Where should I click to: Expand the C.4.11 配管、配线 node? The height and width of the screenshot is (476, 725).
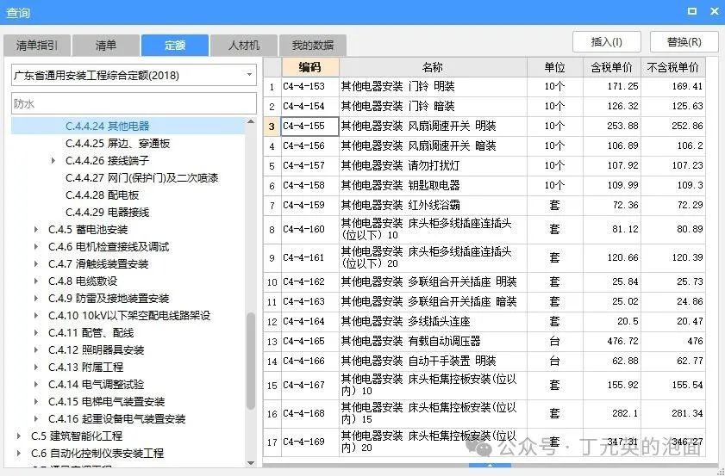click(36, 332)
